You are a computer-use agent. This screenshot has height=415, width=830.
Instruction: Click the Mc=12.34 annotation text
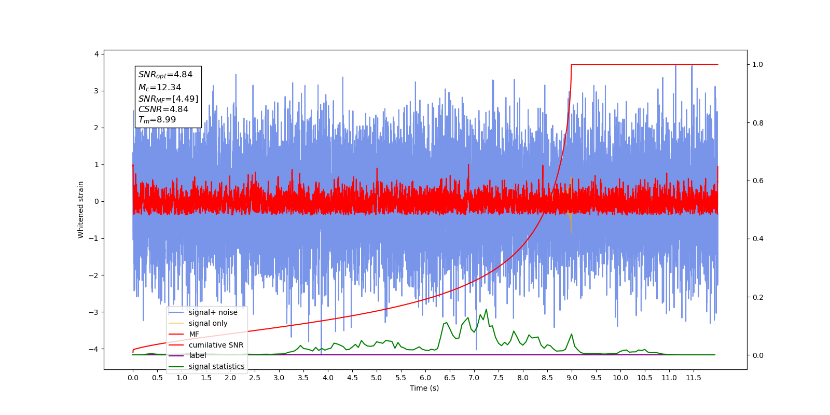(160, 88)
